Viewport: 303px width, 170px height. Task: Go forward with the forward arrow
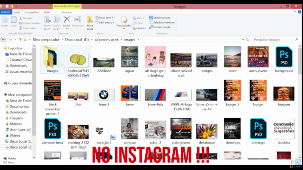tap(10, 40)
